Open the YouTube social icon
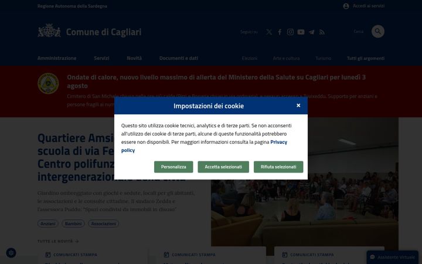The image size is (422, 264). point(301,32)
